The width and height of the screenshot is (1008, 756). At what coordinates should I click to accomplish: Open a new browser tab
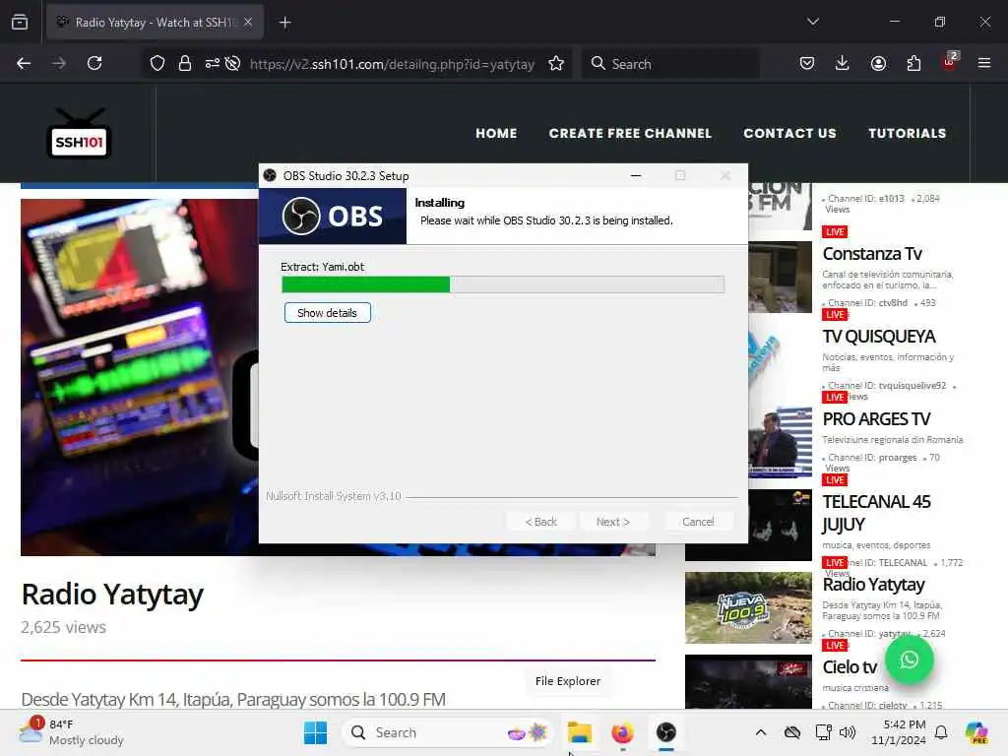(x=285, y=23)
